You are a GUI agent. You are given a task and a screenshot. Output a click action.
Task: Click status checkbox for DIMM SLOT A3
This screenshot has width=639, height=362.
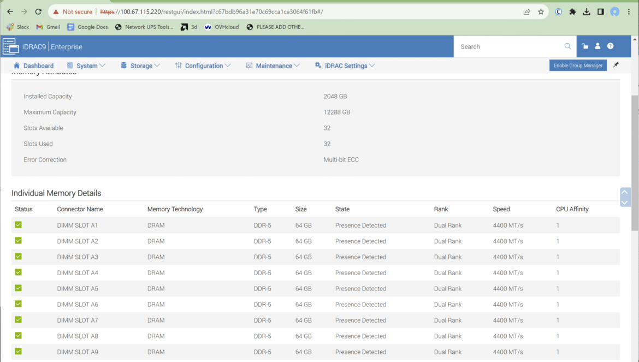[19, 257]
